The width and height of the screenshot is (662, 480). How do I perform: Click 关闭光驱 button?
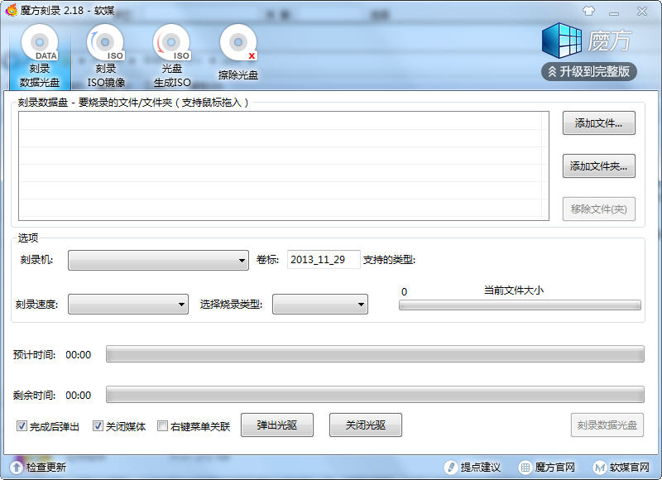(x=366, y=425)
